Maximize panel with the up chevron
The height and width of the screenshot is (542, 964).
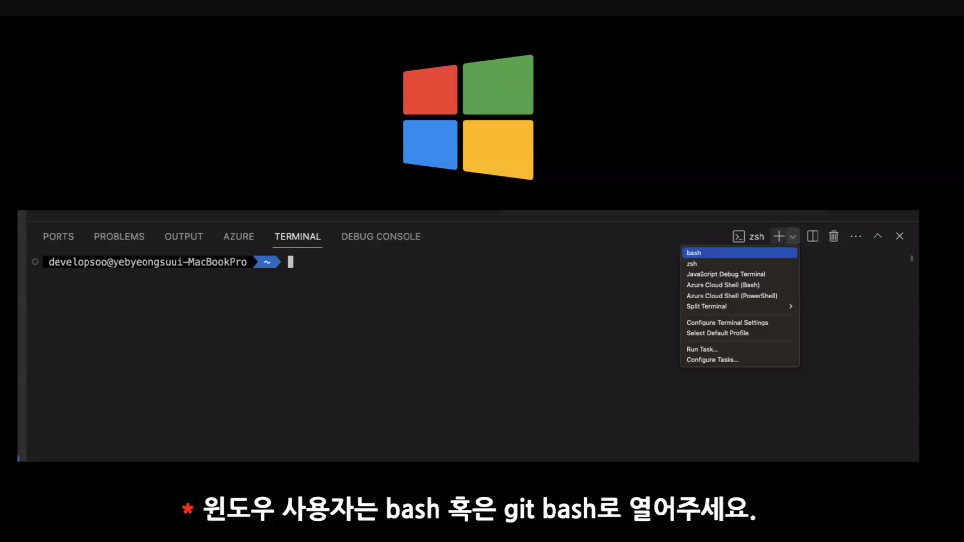point(877,236)
